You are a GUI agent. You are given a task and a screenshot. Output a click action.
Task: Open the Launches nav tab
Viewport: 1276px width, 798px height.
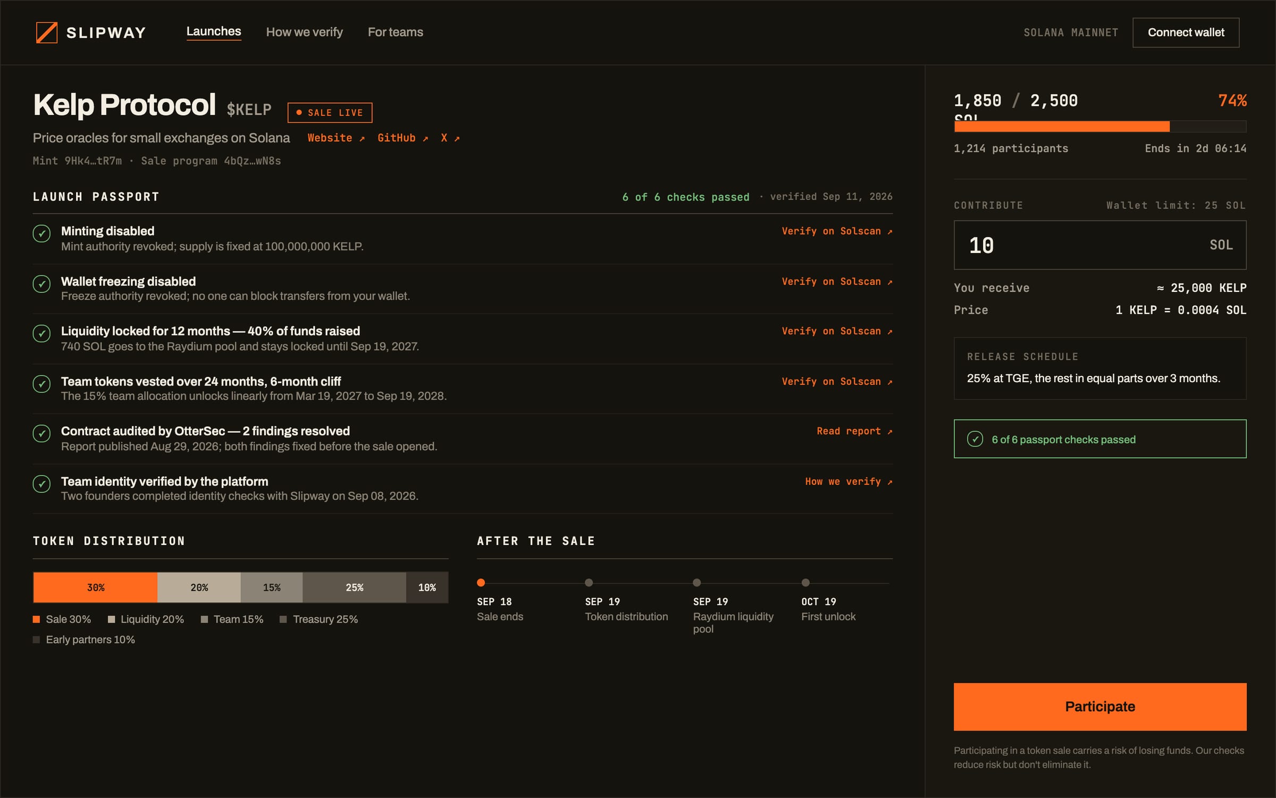(214, 32)
